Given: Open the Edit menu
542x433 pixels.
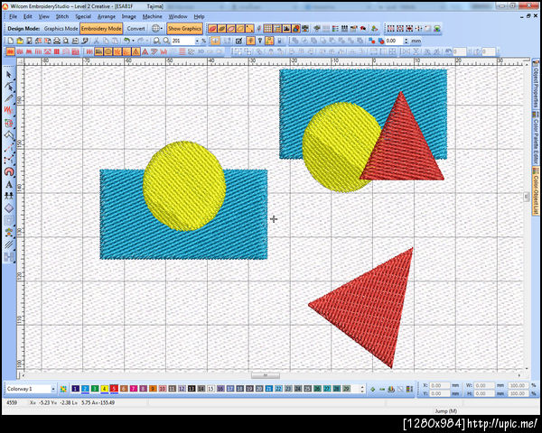Looking at the screenshot, I should (x=28, y=16).
